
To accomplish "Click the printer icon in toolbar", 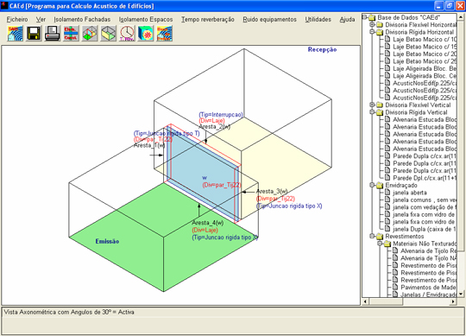I will coord(53,33).
